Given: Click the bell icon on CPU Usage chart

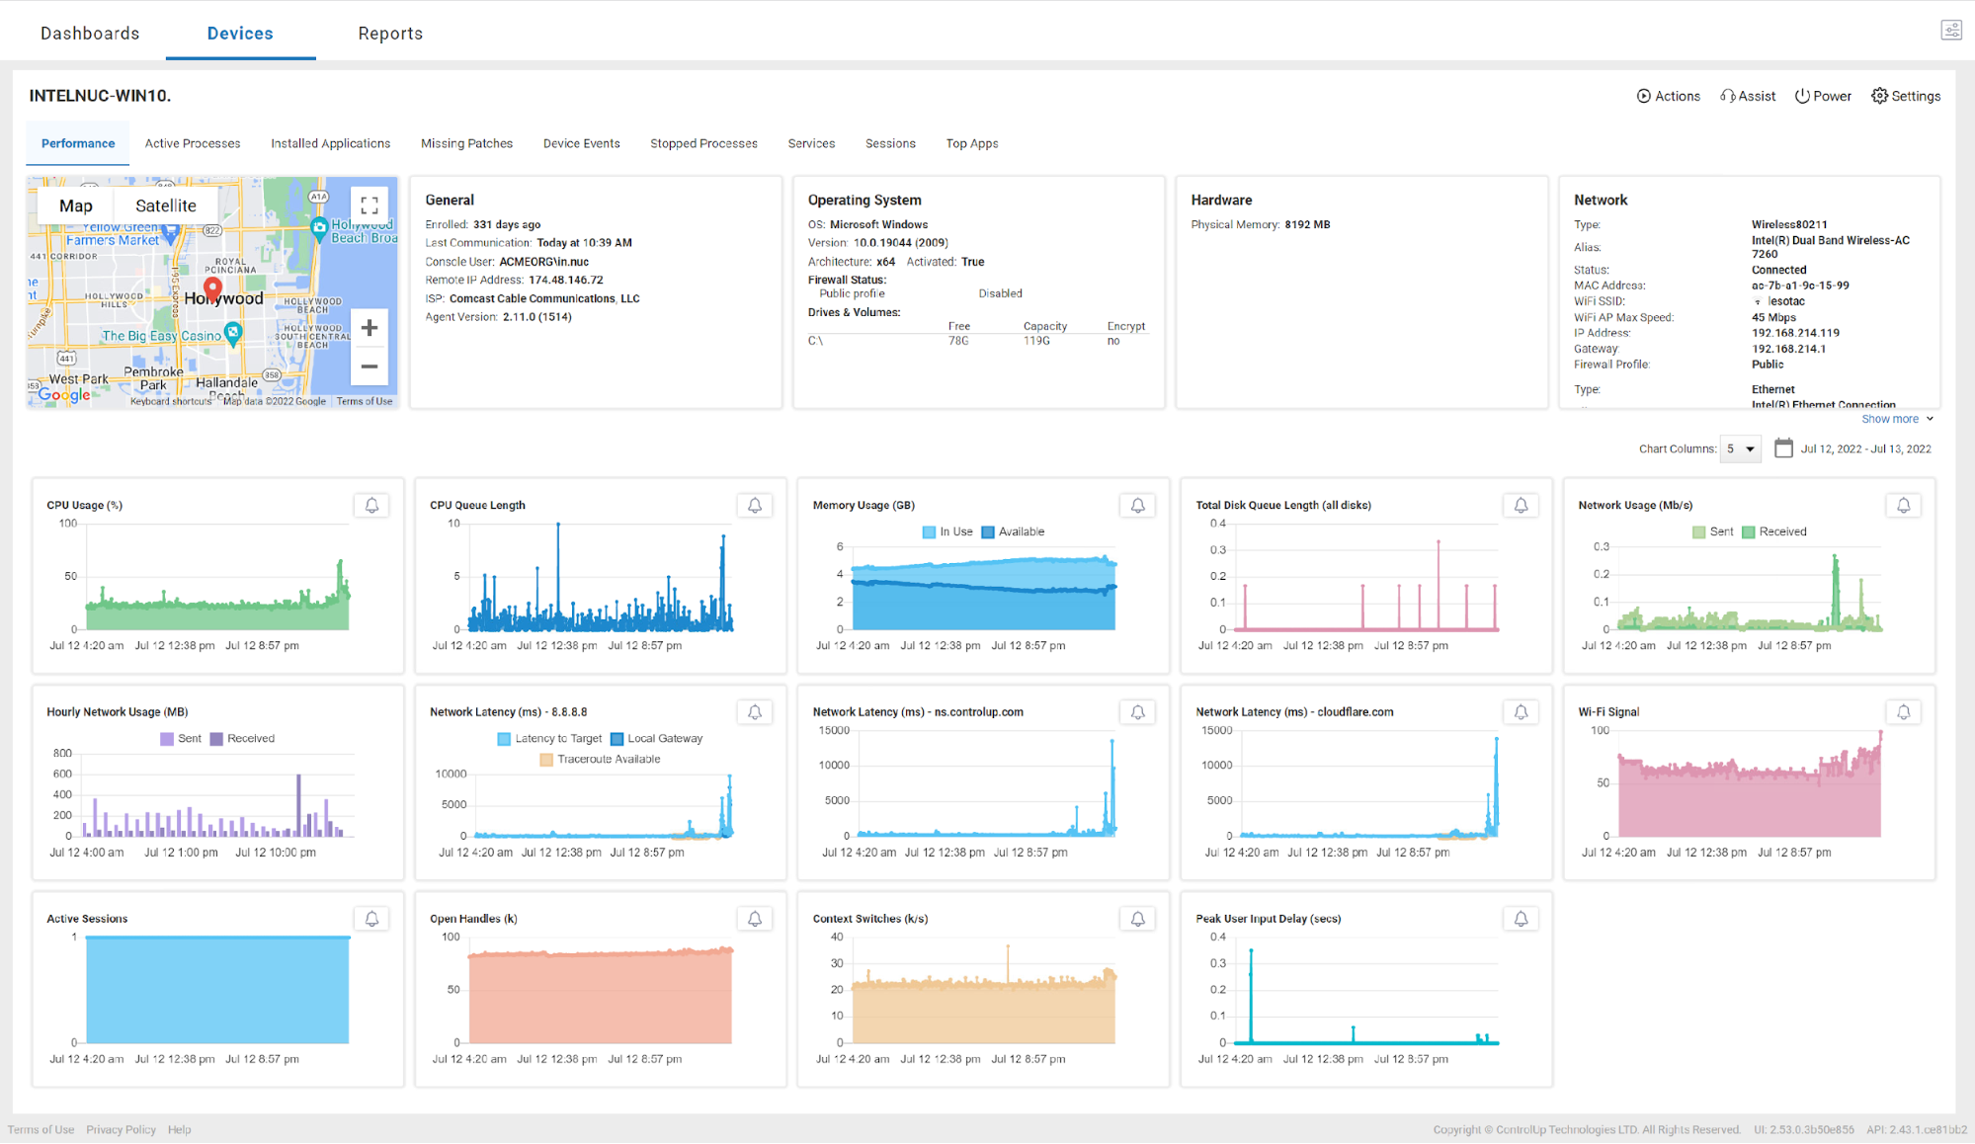Looking at the screenshot, I should pyautogui.click(x=371, y=505).
